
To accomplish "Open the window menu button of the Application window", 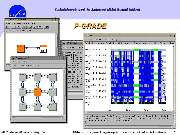I will click(x=7, y=20).
